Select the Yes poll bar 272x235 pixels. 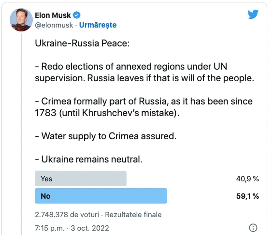[81, 178]
